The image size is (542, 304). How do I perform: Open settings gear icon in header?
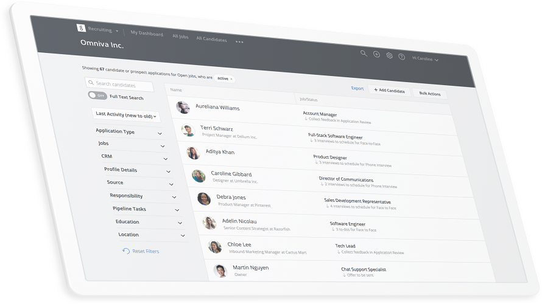(389, 55)
